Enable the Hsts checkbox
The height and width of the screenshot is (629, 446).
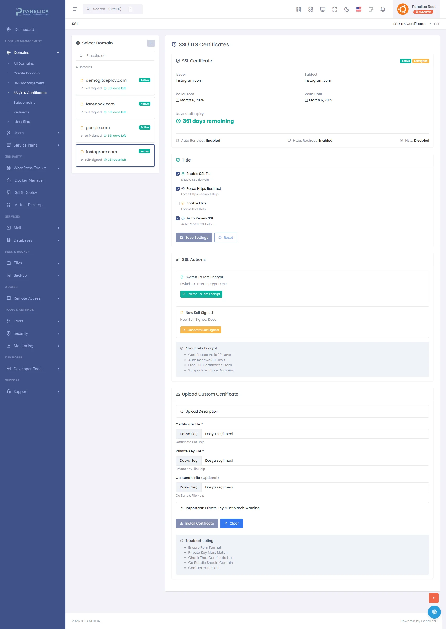(x=178, y=204)
